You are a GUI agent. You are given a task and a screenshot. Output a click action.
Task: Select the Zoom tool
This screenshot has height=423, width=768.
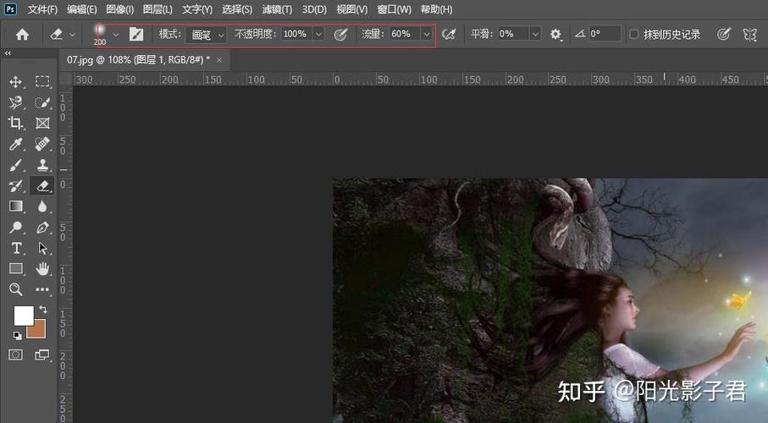click(16, 289)
